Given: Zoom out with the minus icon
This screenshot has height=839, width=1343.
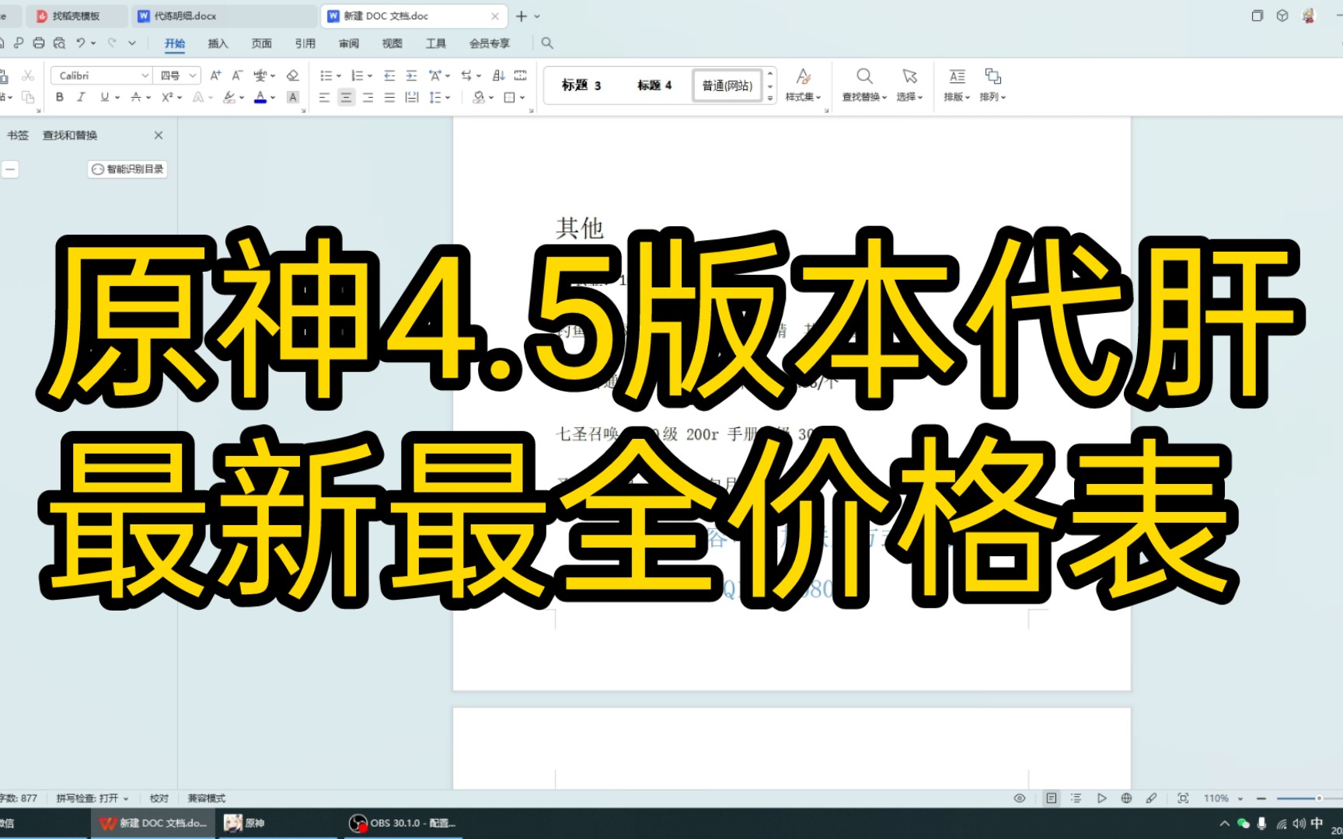Looking at the screenshot, I should coord(1261,798).
